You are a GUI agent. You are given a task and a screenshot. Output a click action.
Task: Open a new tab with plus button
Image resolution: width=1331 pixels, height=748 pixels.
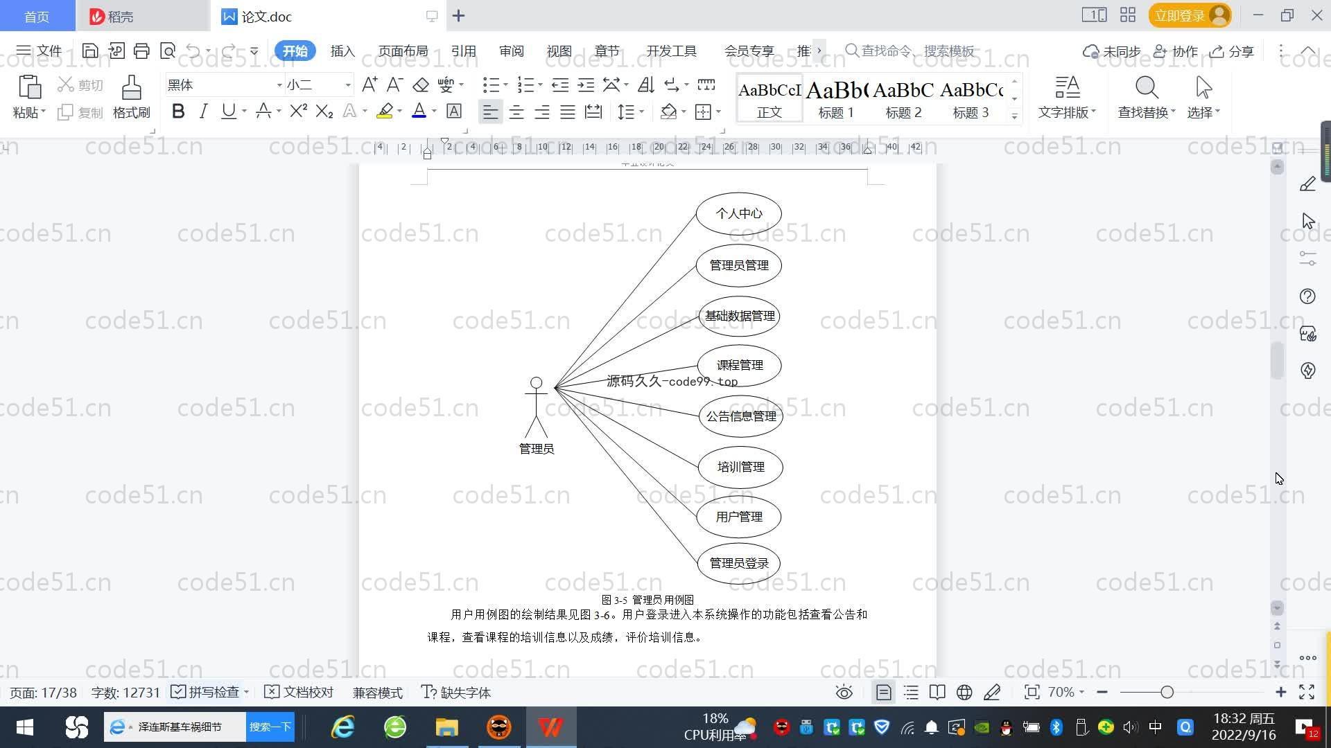459,16
